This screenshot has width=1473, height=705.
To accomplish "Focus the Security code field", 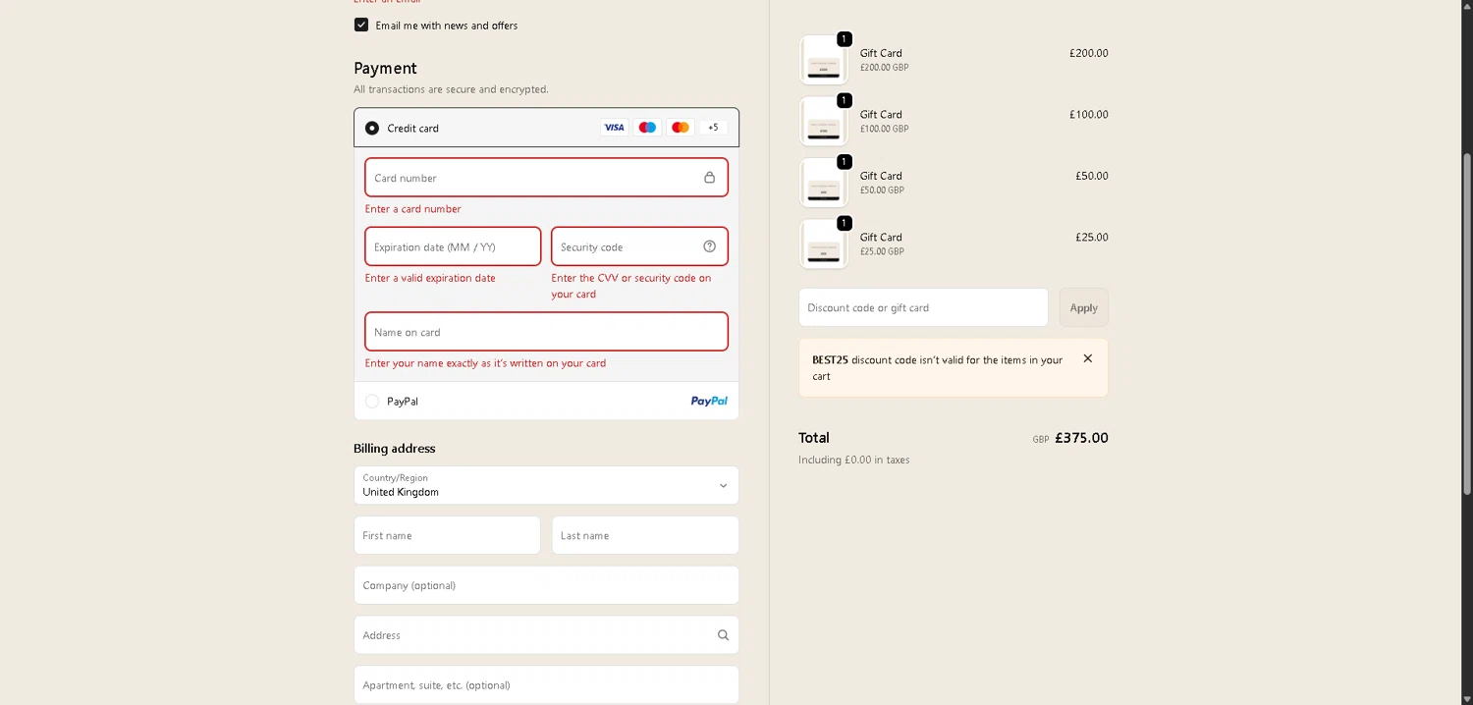I will (639, 246).
